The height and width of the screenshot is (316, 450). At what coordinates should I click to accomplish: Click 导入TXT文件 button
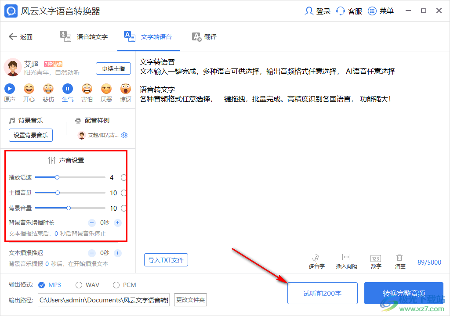(166, 260)
